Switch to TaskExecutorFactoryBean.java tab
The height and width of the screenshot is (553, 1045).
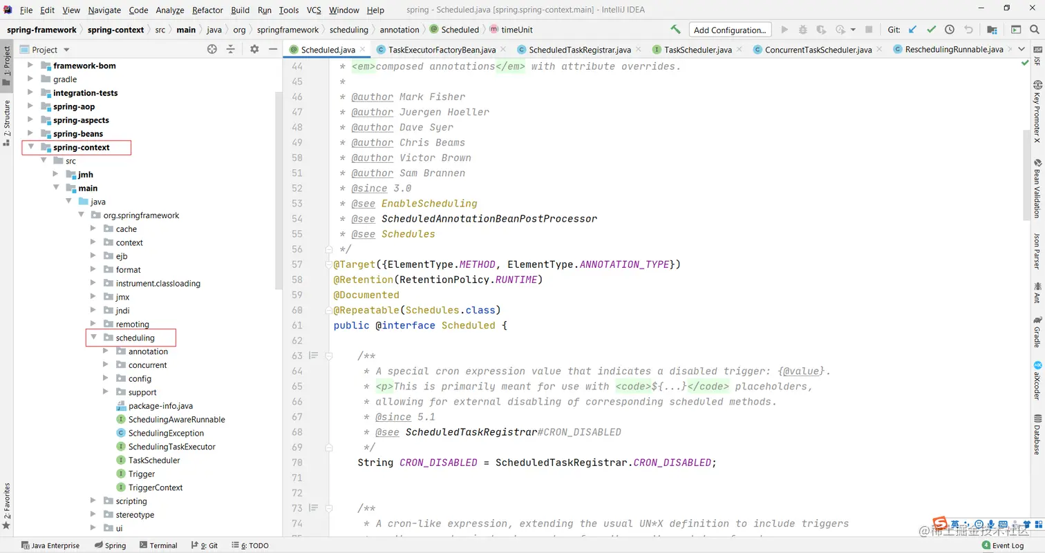click(442, 50)
